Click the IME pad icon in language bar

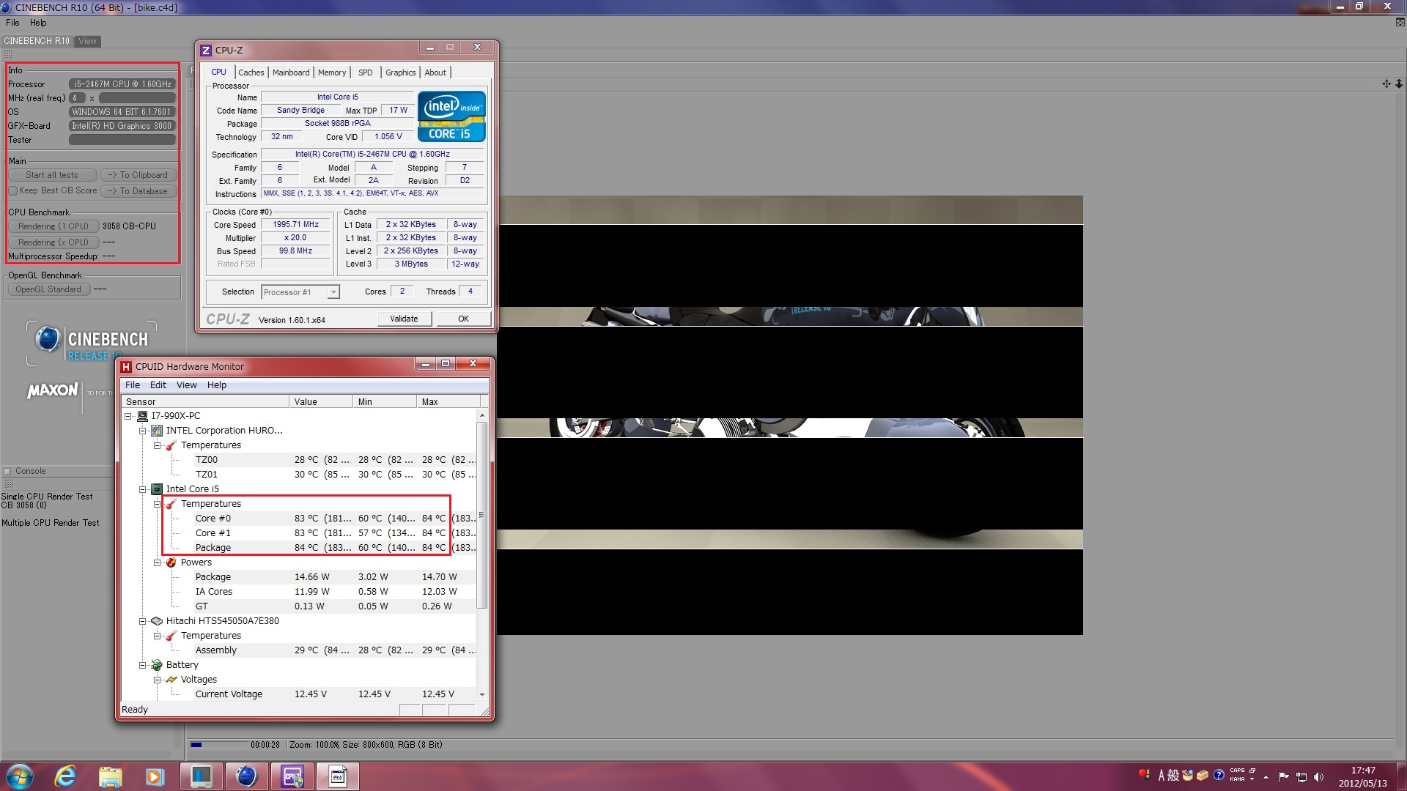pyautogui.click(x=1188, y=775)
